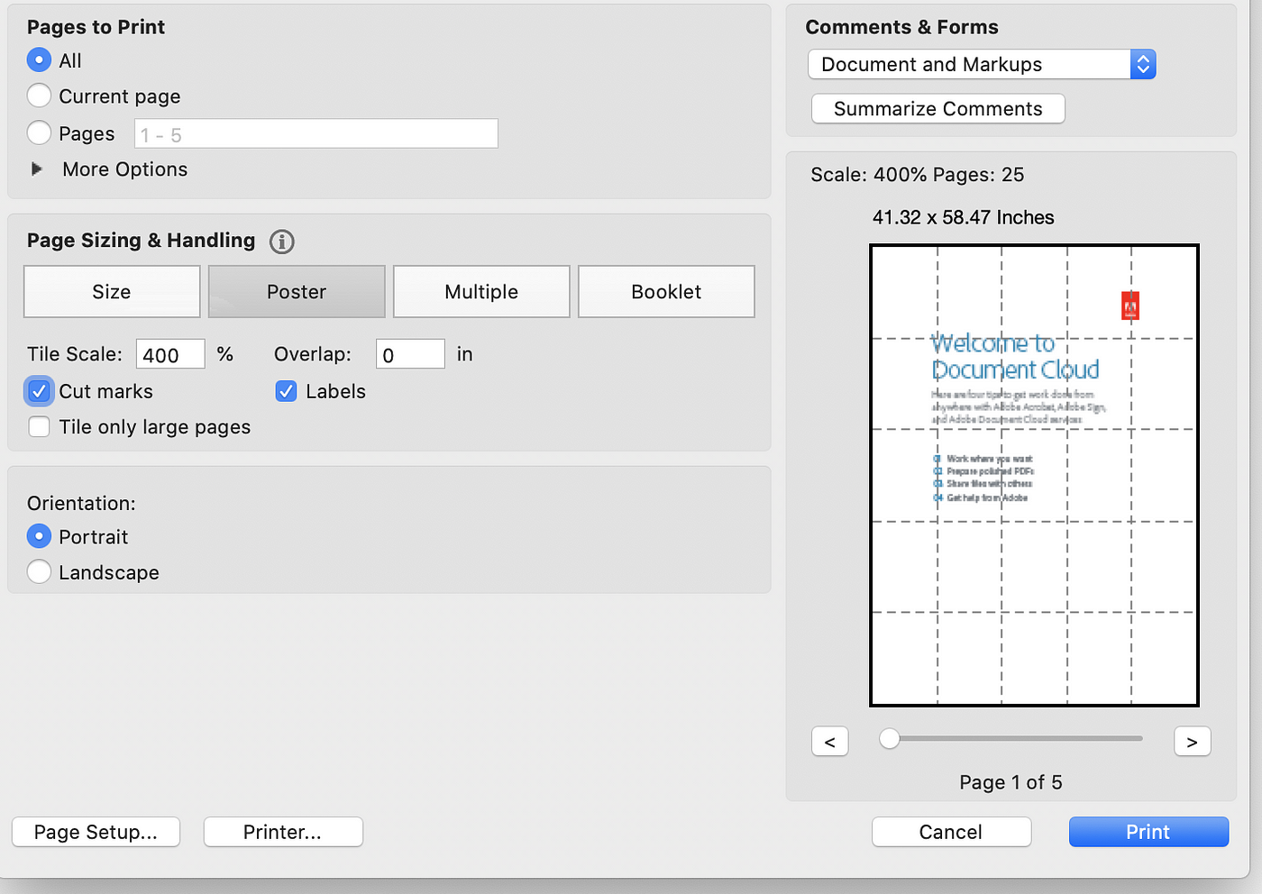Screen dimensions: 1262x894
Task: Choose Current page radio option
Action: pos(39,96)
